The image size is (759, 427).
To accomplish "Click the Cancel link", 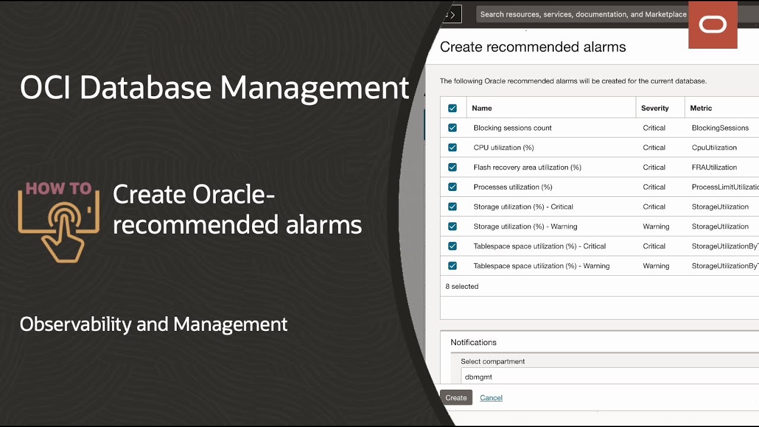I will [491, 398].
